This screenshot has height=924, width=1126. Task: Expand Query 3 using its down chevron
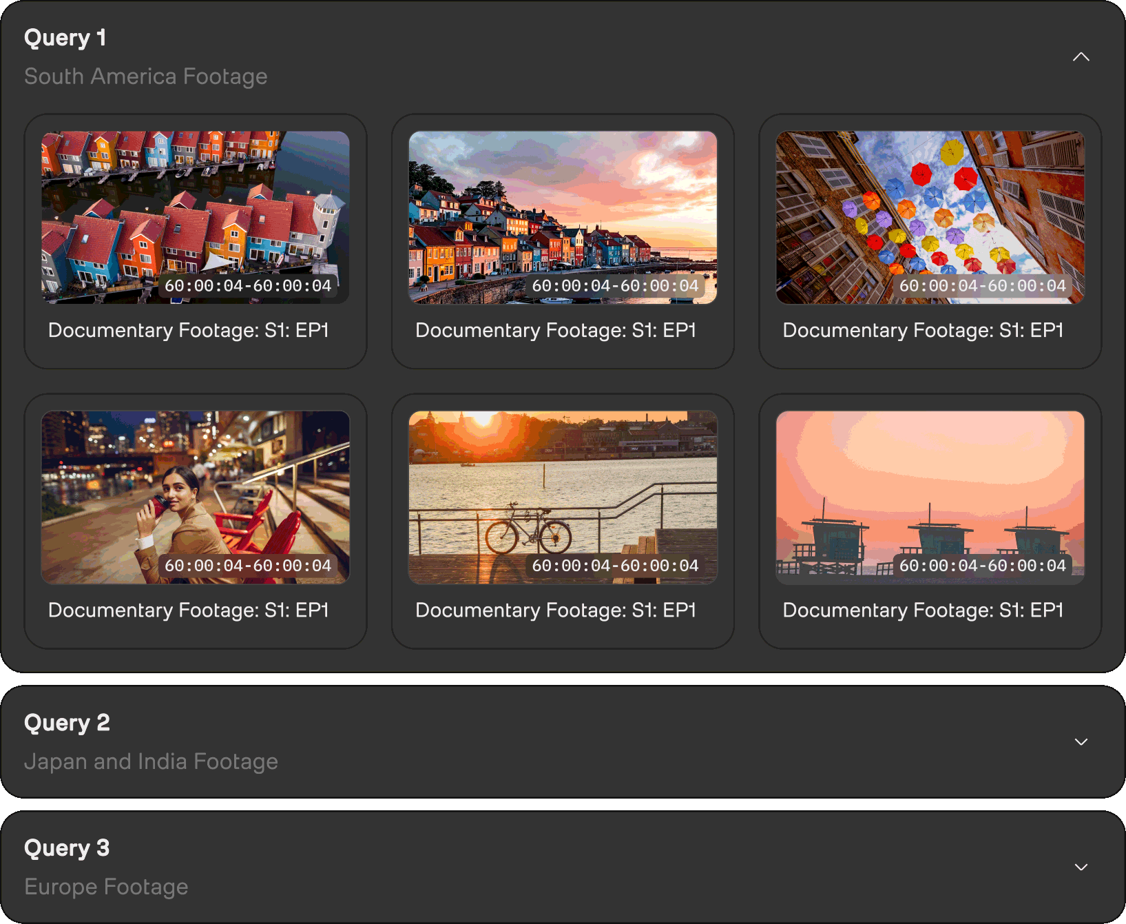pos(1081,867)
